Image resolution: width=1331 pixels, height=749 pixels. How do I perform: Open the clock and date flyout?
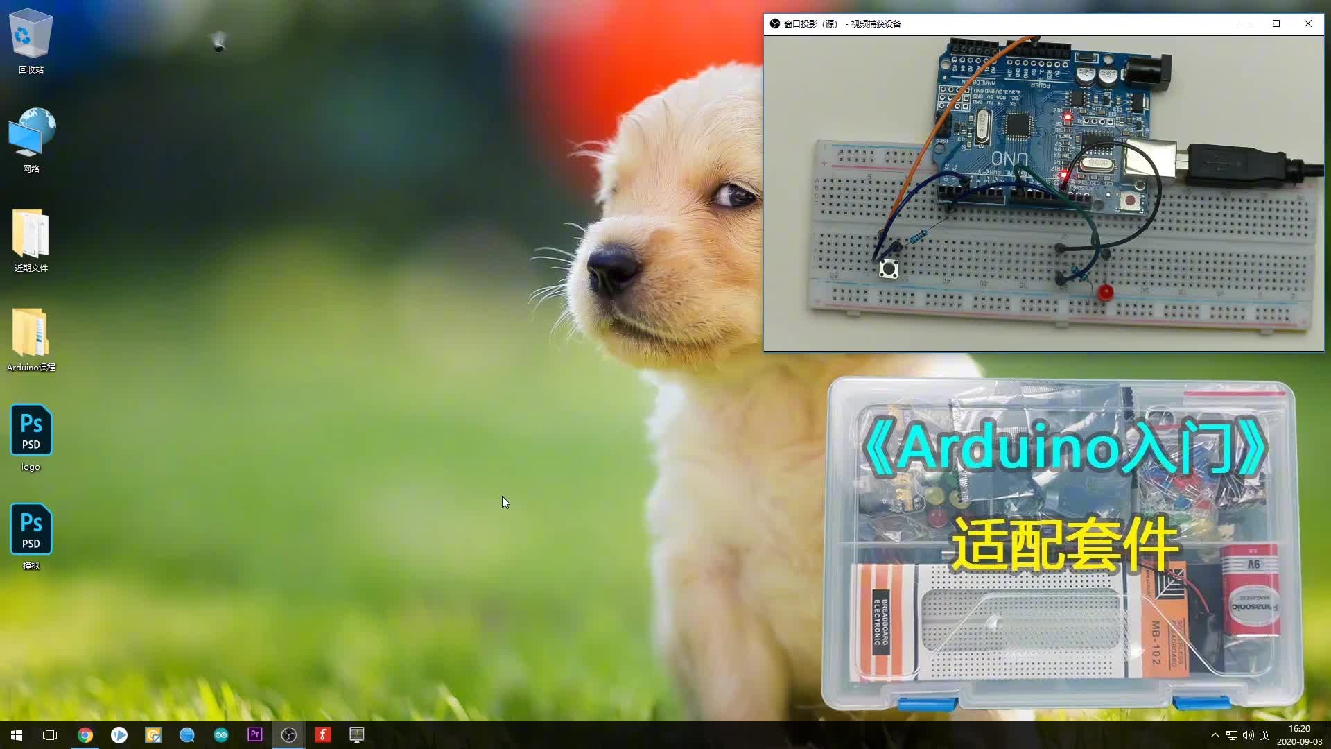coord(1299,735)
